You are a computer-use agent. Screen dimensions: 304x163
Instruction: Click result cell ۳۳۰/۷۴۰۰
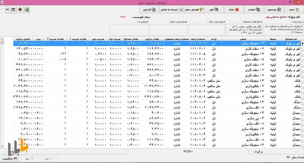tap(23, 70)
